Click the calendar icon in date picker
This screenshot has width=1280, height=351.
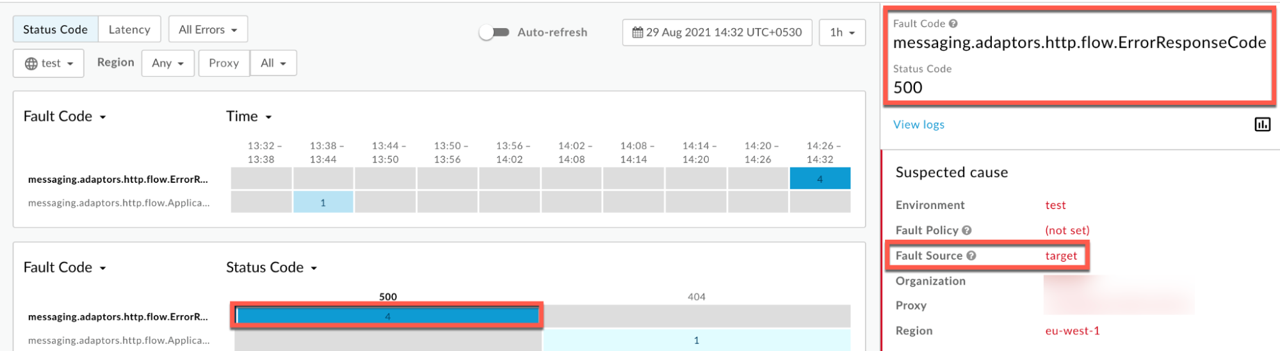(x=637, y=33)
